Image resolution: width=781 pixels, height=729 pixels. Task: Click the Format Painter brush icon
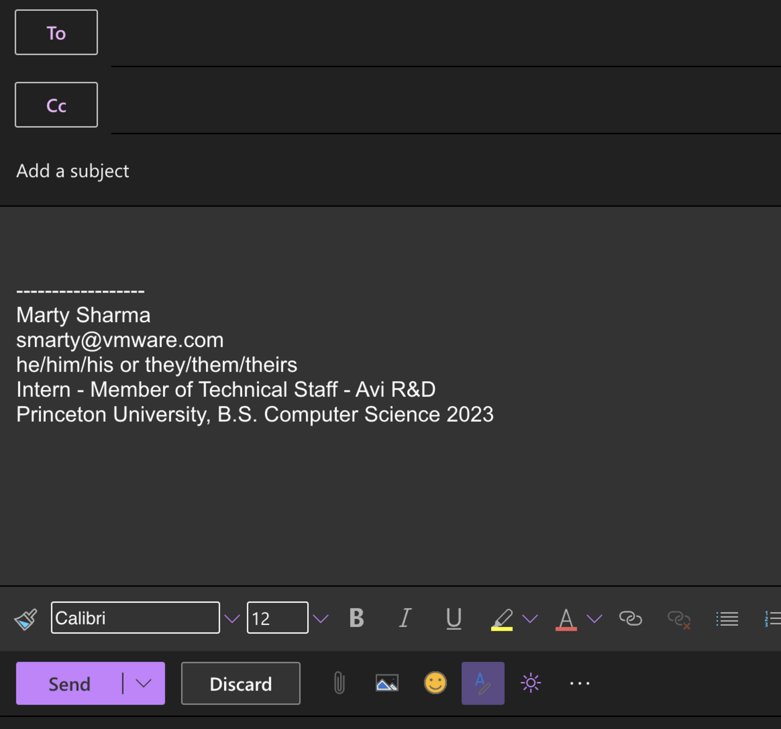(x=26, y=619)
